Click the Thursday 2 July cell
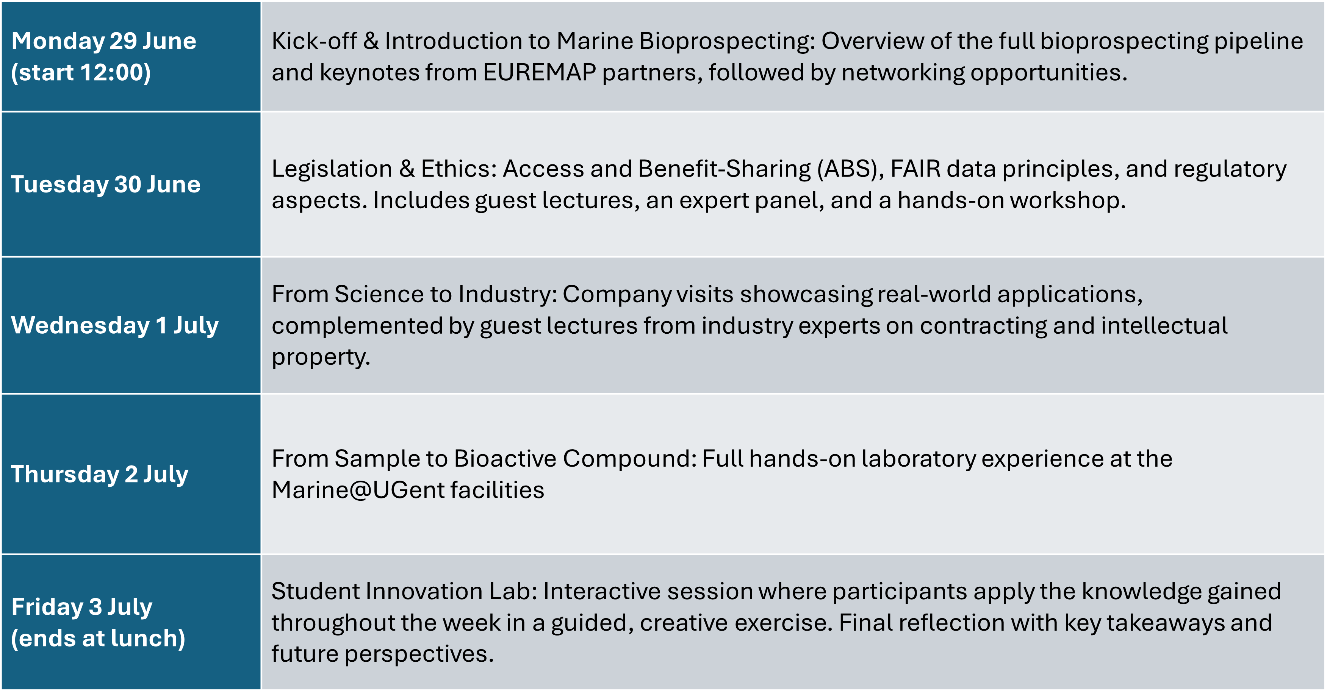The width and height of the screenshot is (1327, 692). tap(131, 474)
